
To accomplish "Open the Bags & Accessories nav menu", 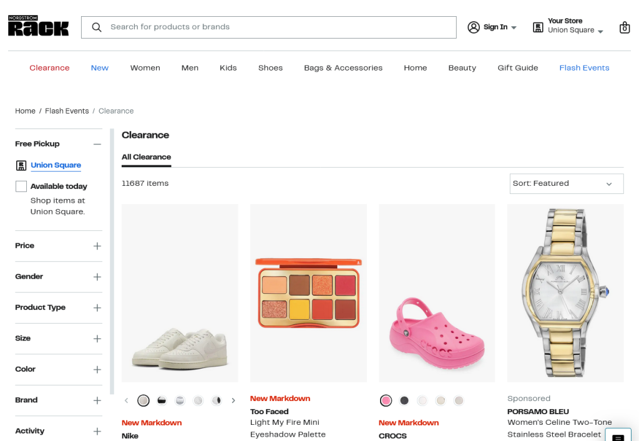I will click(x=343, y=68).
